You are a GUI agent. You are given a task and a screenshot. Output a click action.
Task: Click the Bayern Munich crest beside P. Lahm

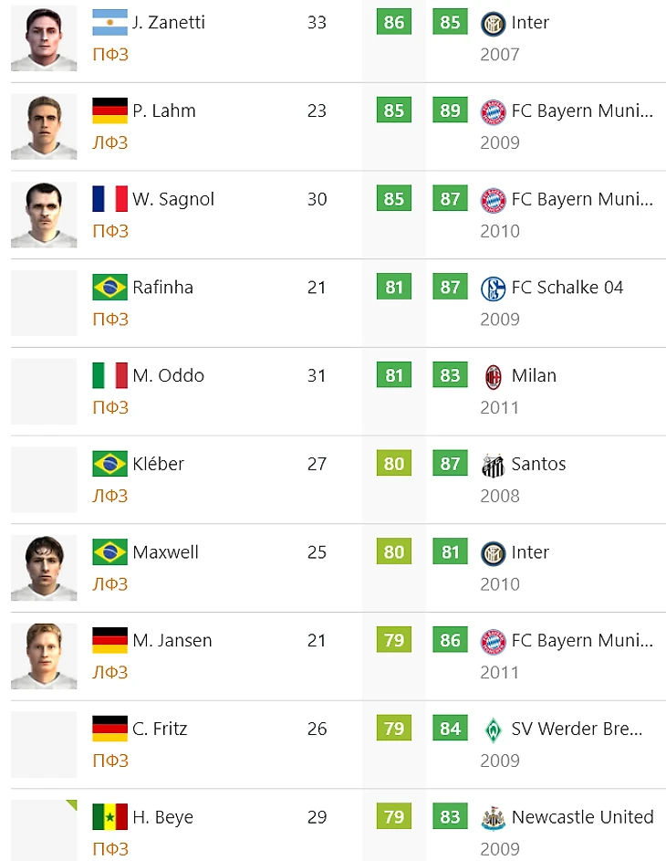coord(493,111)
